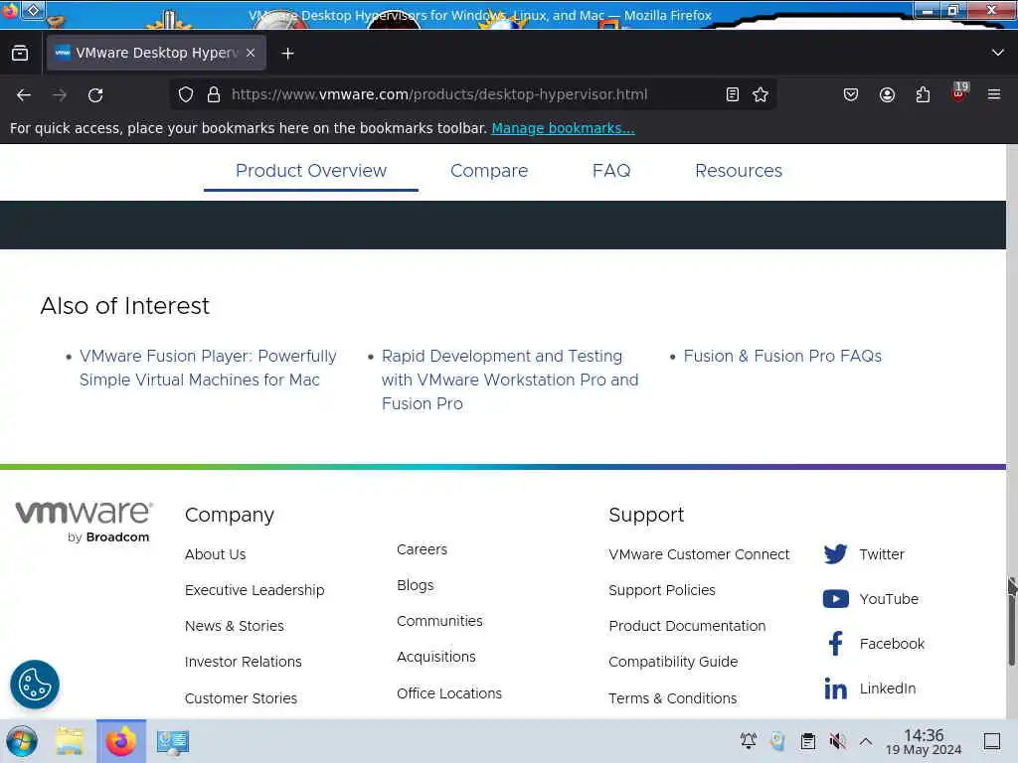The width and height of the screenshot is (1018, 763).
Task: Open the tracking protection shield icon
Action: [186, 94]
